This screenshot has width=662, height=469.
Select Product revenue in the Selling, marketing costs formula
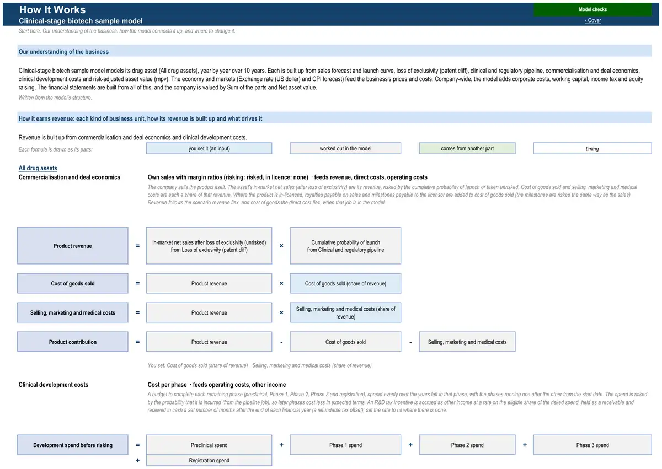click(209, 312)
